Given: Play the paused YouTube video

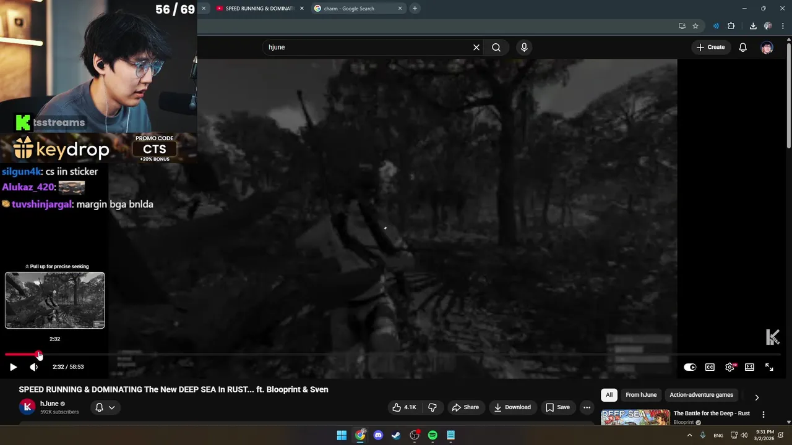Looking at the screenshot, I should 13,367.
